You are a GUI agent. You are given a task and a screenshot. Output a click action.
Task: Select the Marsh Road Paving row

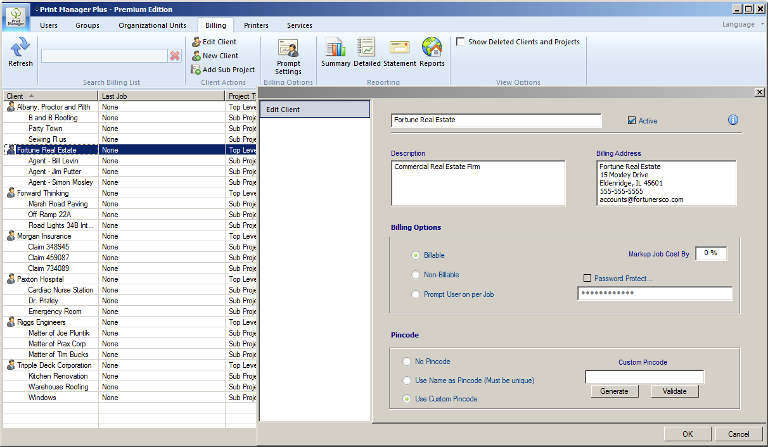(130, 203)
